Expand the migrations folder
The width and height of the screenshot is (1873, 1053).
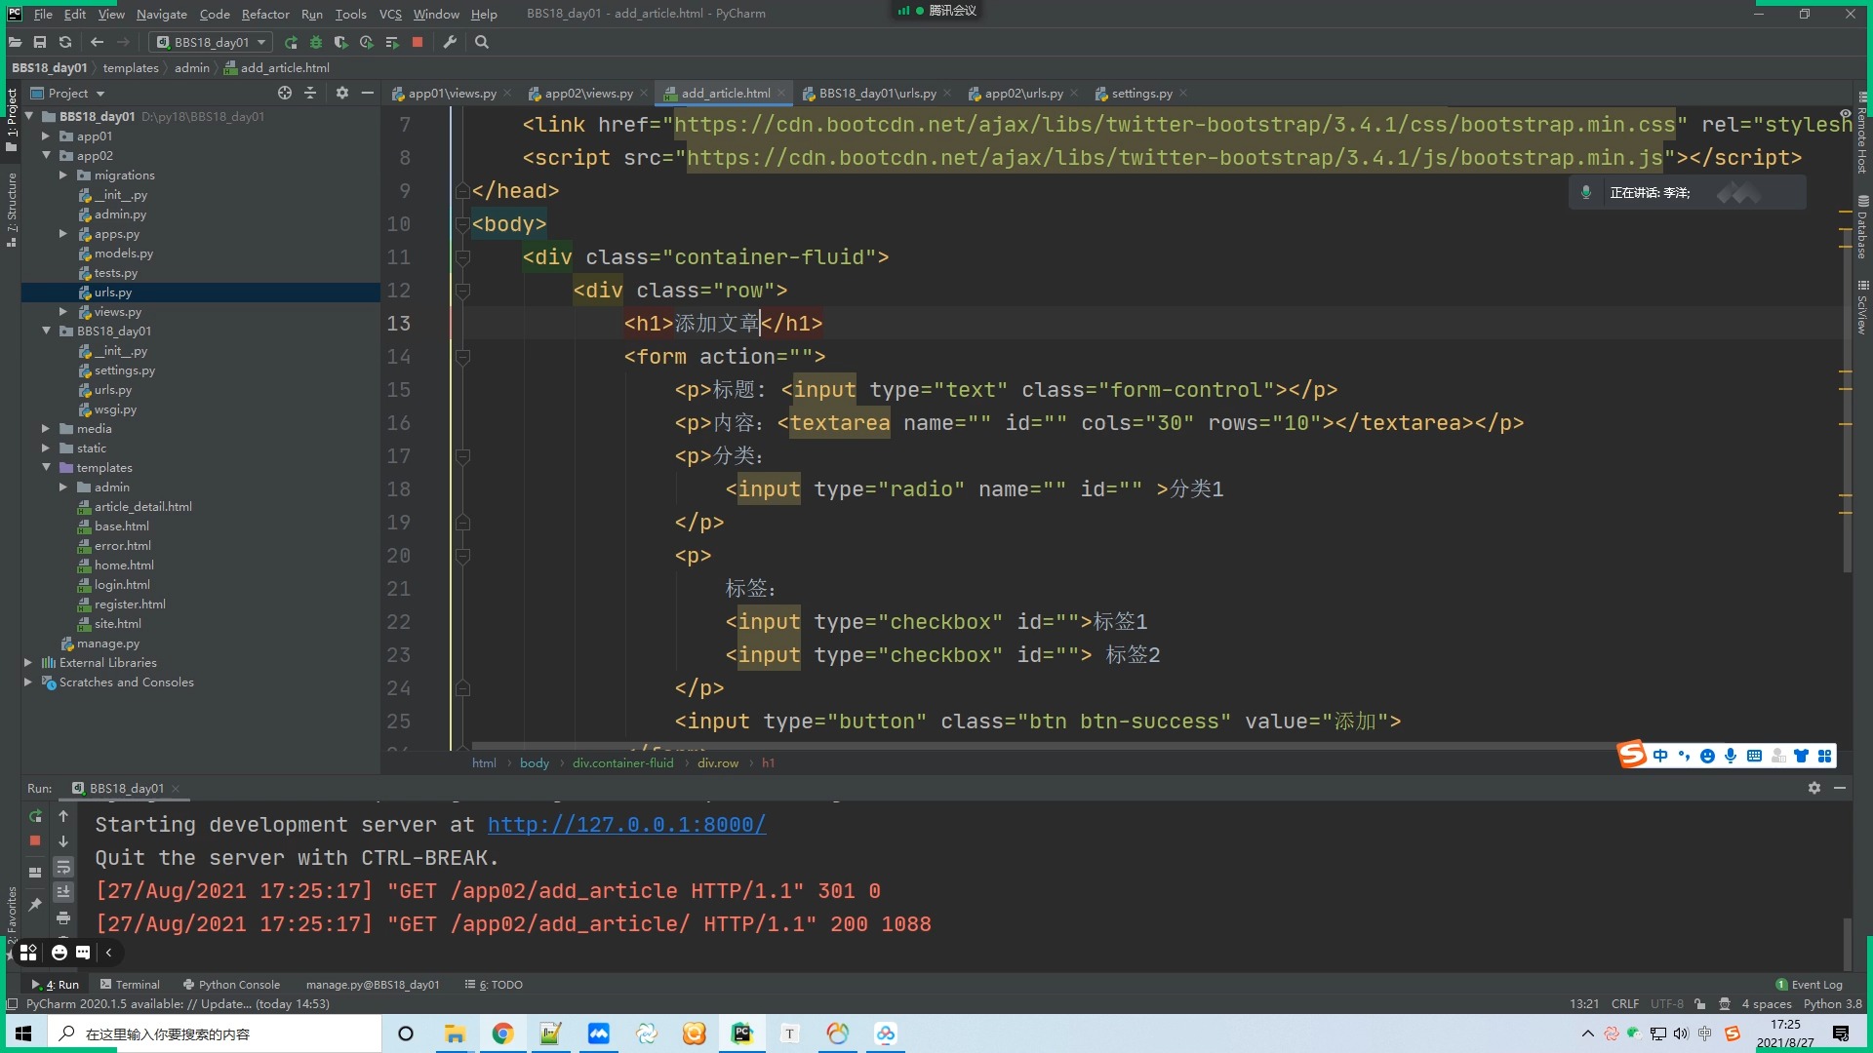[63, 175]
